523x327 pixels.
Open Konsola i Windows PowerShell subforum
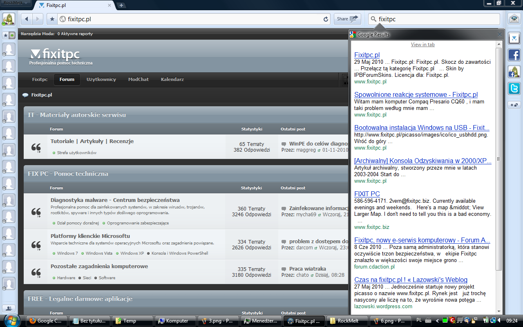pos(180,253)
